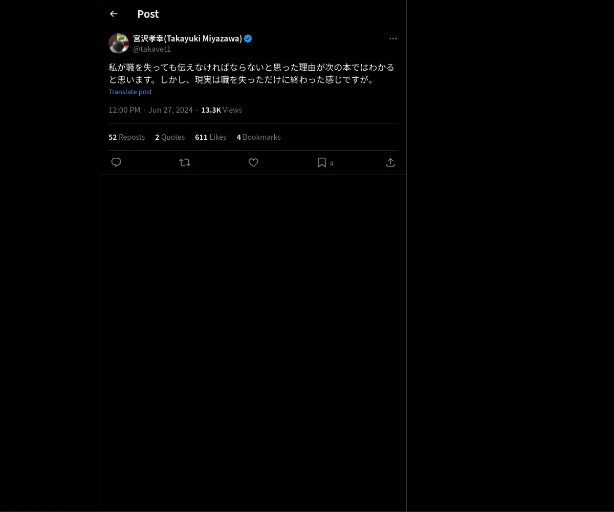Repost this post with the arrows icon
Image resolution: width=614 pixels, height=512 pixels.
(185, 162)
